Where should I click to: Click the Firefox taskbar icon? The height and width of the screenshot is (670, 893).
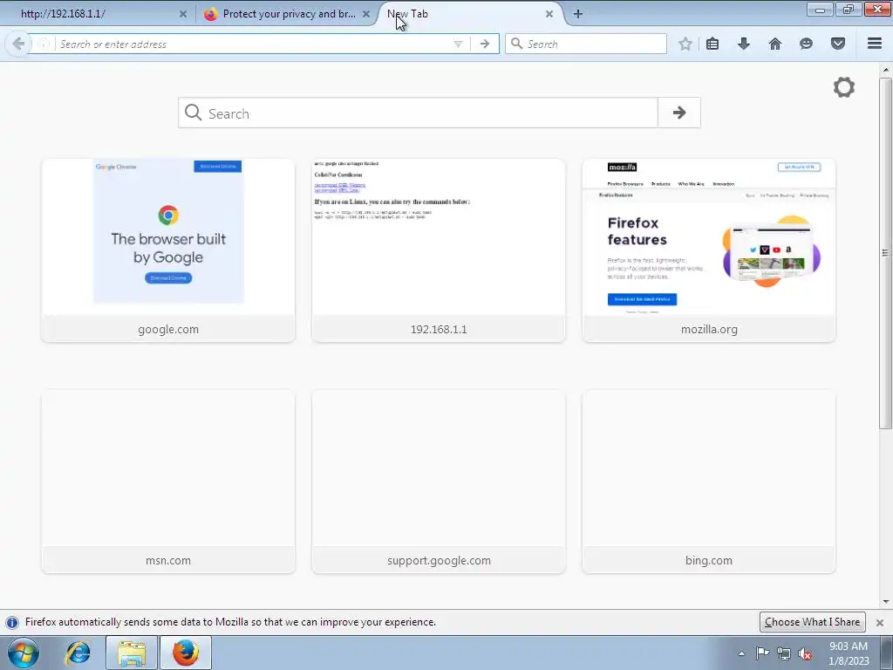(x=186, y=653)
